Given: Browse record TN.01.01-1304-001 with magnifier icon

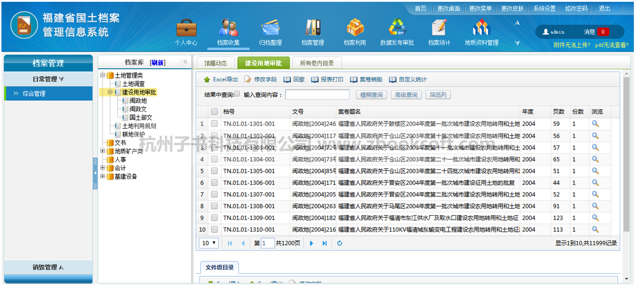Looking at the screenshot, I should click(595, 159).
